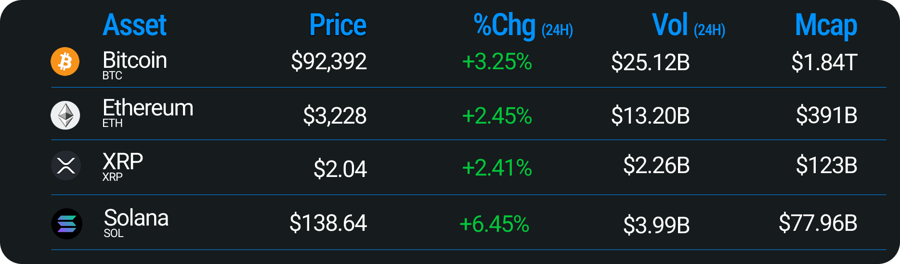
Task: Sort by the Mcap column header
Action: click(x=826, y=26)
